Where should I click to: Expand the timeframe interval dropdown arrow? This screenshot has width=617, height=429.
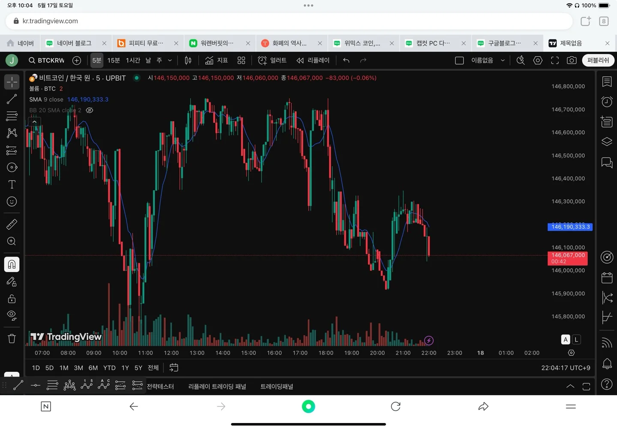click(170, 60)
